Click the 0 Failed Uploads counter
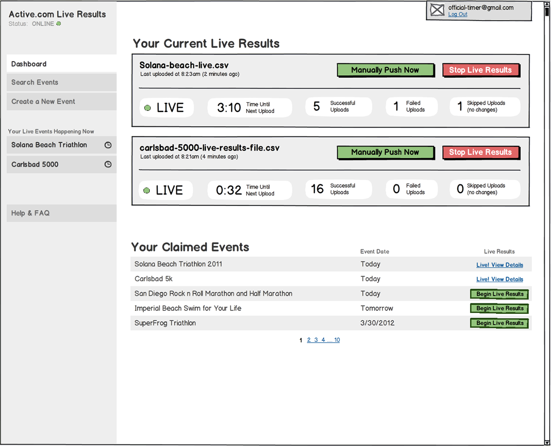551x446 pixels. 396,189
